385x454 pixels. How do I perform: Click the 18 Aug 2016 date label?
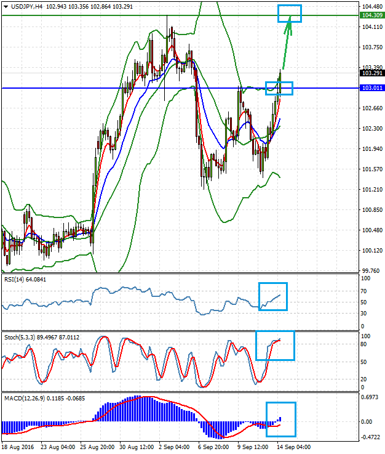[18, 446]
